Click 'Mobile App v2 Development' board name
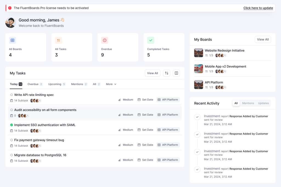The height and width of the screenshot is (187, 281). (x=226, y=66)
